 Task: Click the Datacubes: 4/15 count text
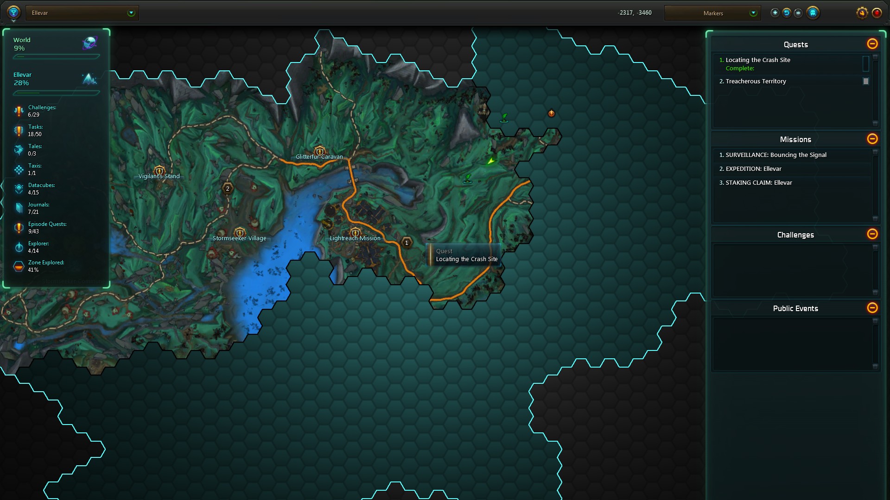(x=41, y=189)
